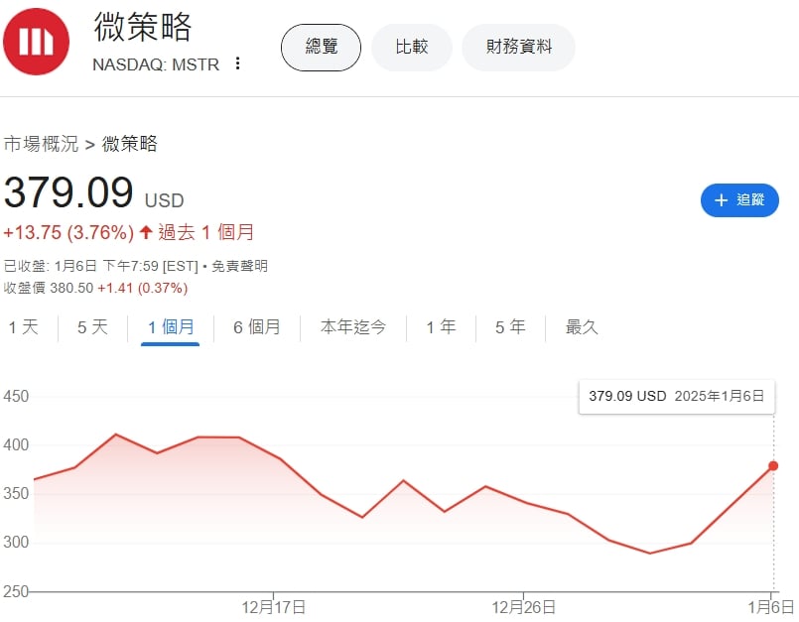Click the 收盤價 380.50 text
The height and width of the screenshot is (622, 799).
49,289
